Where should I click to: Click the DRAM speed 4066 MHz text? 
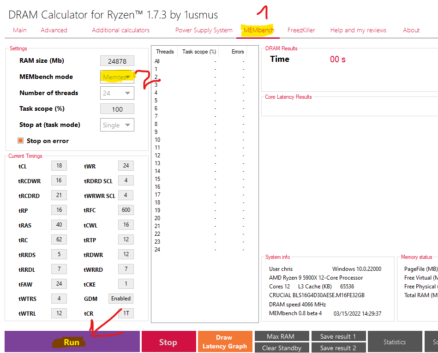[x=298, y=305]
